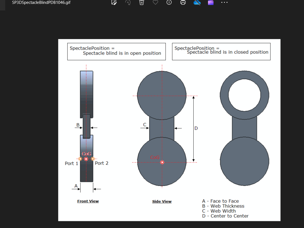
Task: Click the rotate image icon
Action: click(128, 2)
